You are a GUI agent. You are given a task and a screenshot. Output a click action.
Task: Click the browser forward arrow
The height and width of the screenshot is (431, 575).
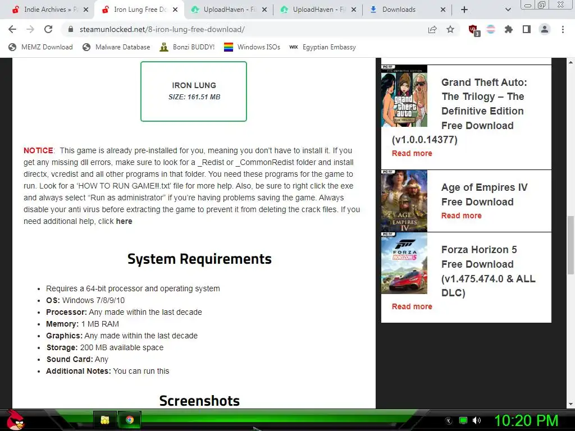pyautogui.click(x=30, y=29)
